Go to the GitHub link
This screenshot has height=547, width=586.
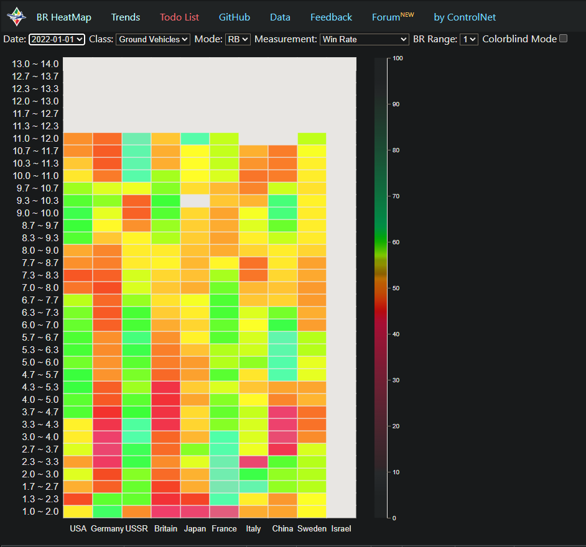235,17
